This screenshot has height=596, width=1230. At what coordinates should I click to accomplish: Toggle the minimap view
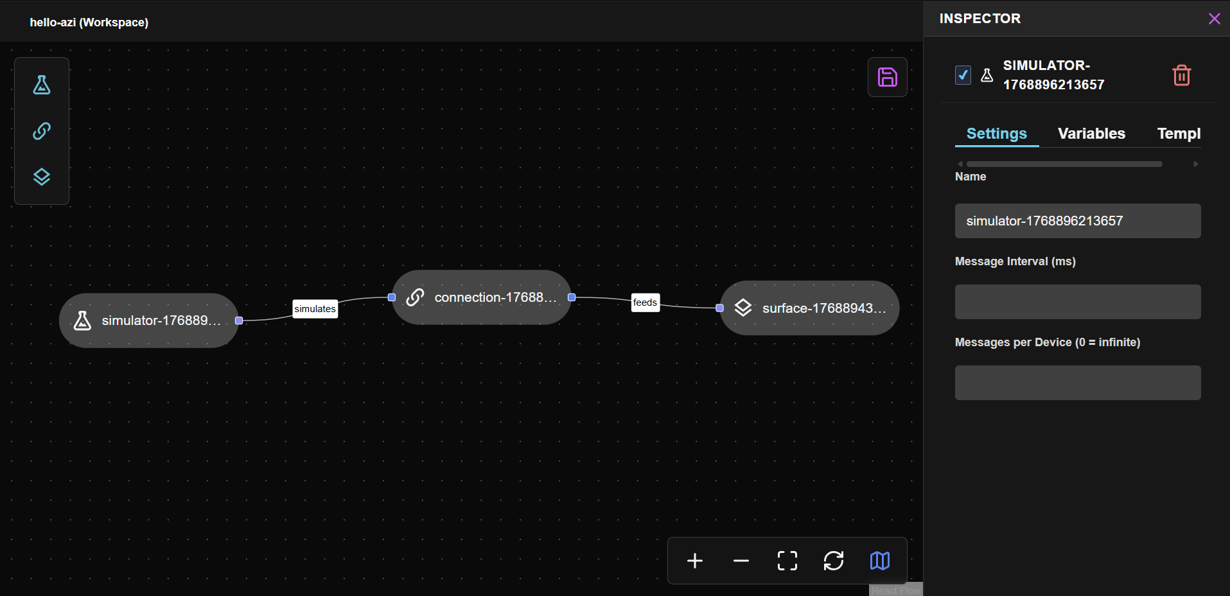pyautogui.click(x=880, y=561)
